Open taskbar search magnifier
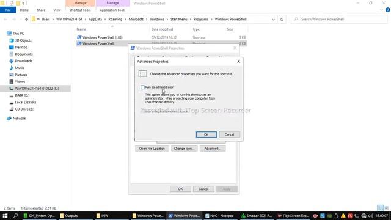Viewport: 391px width, 220px height. coord(15,216)
